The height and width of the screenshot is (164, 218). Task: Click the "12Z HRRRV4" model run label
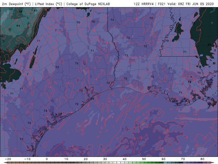(x=144, y=4)
